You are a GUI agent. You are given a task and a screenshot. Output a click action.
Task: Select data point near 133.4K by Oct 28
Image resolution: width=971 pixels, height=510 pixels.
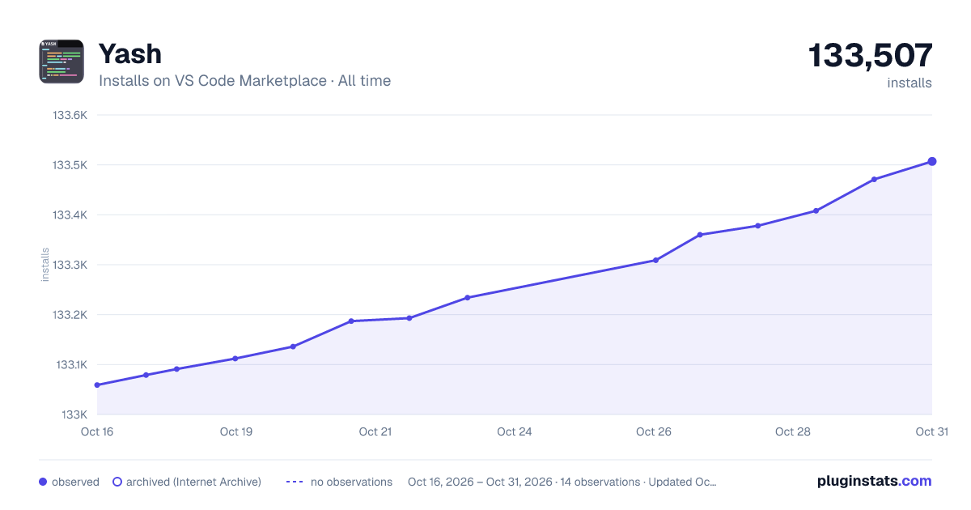click(816, 210)
